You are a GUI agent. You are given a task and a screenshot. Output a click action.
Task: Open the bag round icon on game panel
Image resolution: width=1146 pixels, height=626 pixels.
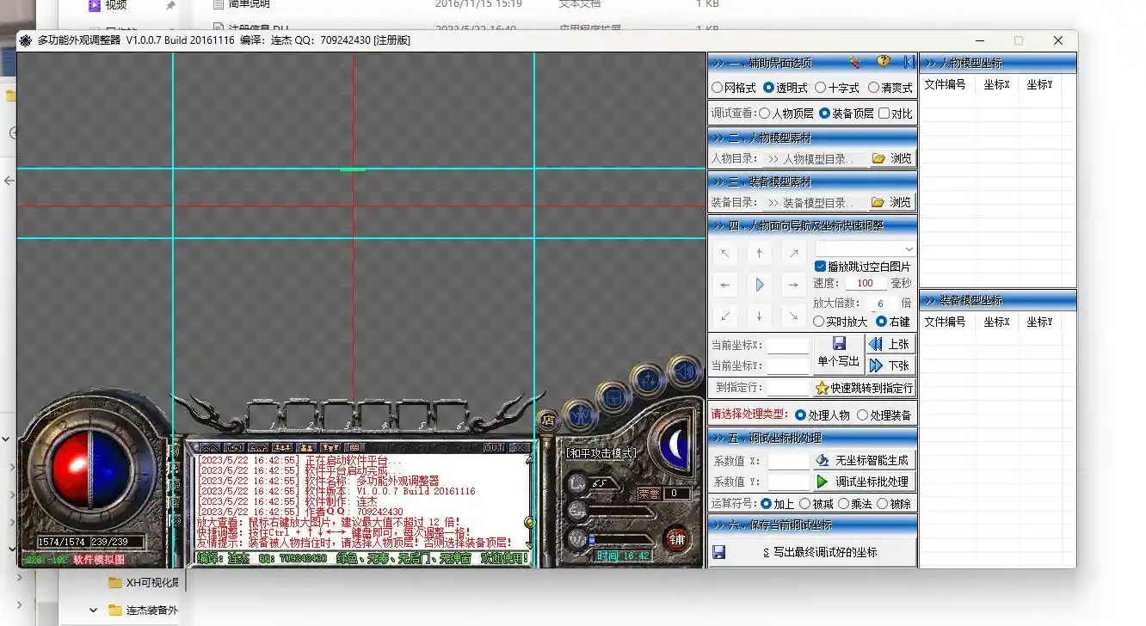[x=613, y=396]
